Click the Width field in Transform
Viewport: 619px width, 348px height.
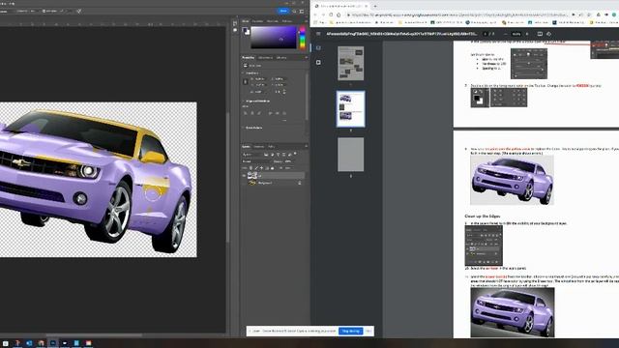pyautogui.click(x=260, y=79)
